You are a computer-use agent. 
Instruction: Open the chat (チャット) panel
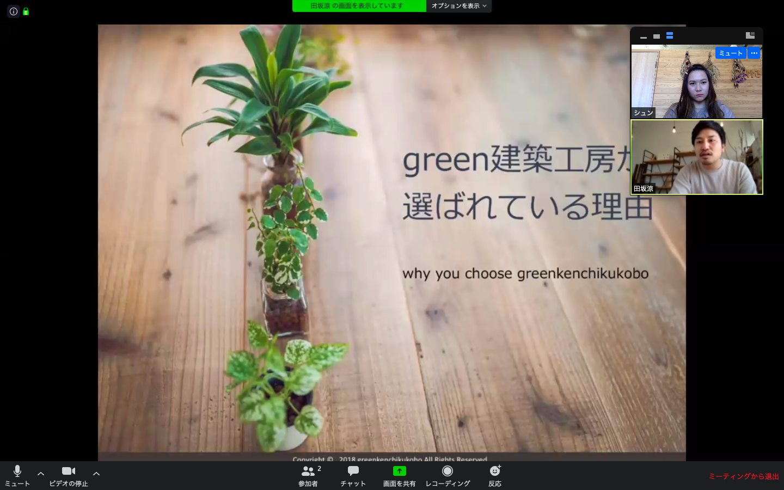click(353, 471)
